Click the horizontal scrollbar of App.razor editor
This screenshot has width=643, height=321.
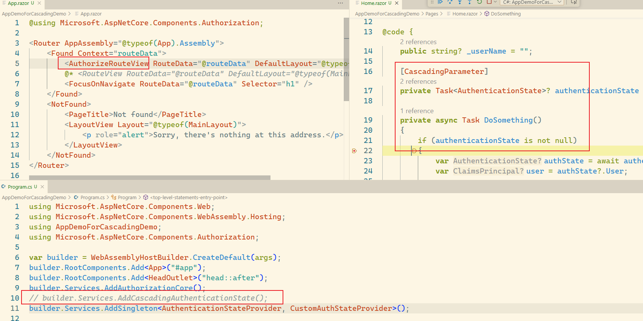pyautogui.click(x=150, y=177)
